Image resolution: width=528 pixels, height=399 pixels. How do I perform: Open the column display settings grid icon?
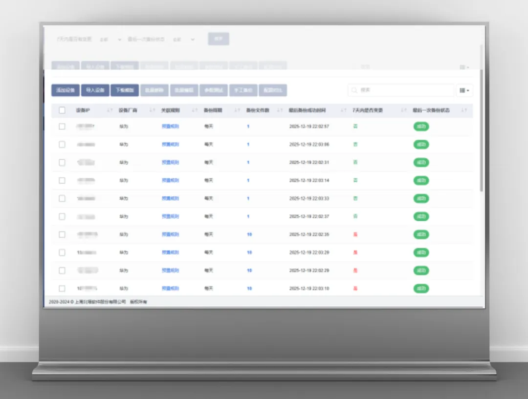tap(464, 90)
